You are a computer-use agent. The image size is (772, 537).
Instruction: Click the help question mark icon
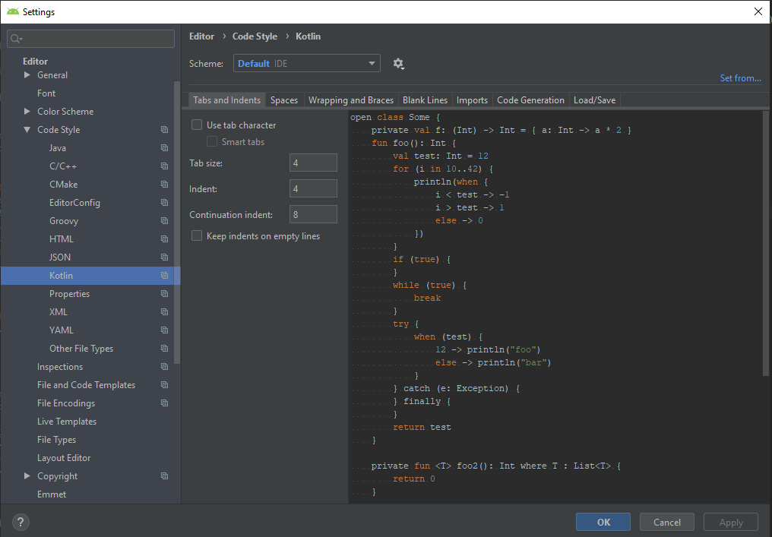(x=20, y=522)
